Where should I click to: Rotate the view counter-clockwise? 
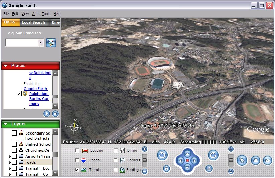tap(162, 155)
